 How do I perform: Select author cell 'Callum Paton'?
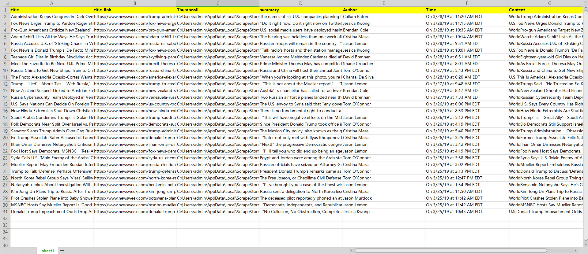(x=384, y=17)
